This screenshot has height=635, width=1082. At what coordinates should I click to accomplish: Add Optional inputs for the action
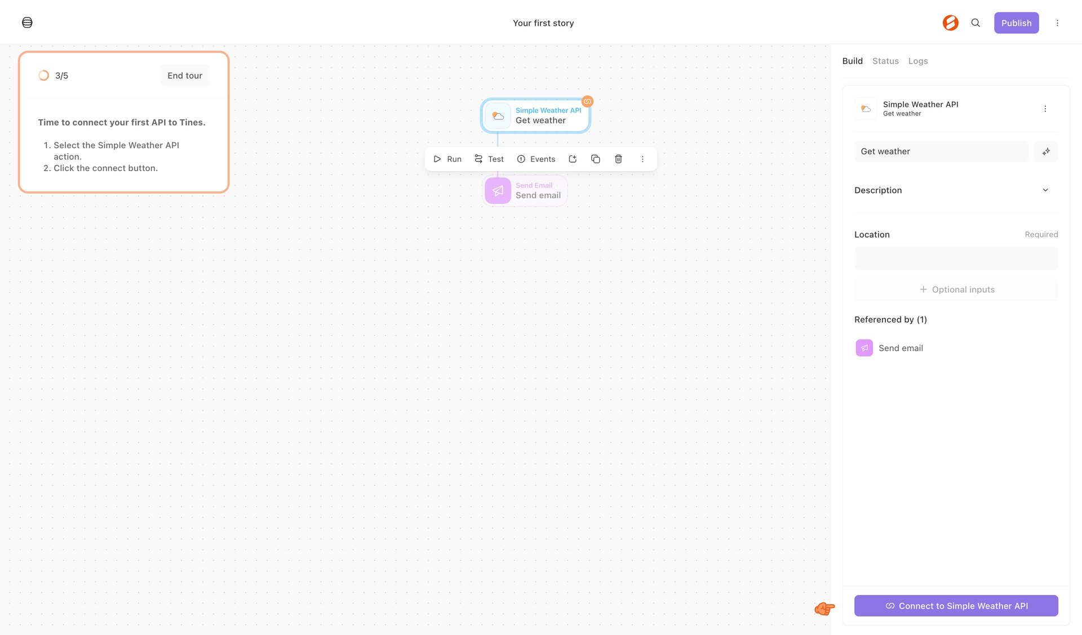point(956,289)
